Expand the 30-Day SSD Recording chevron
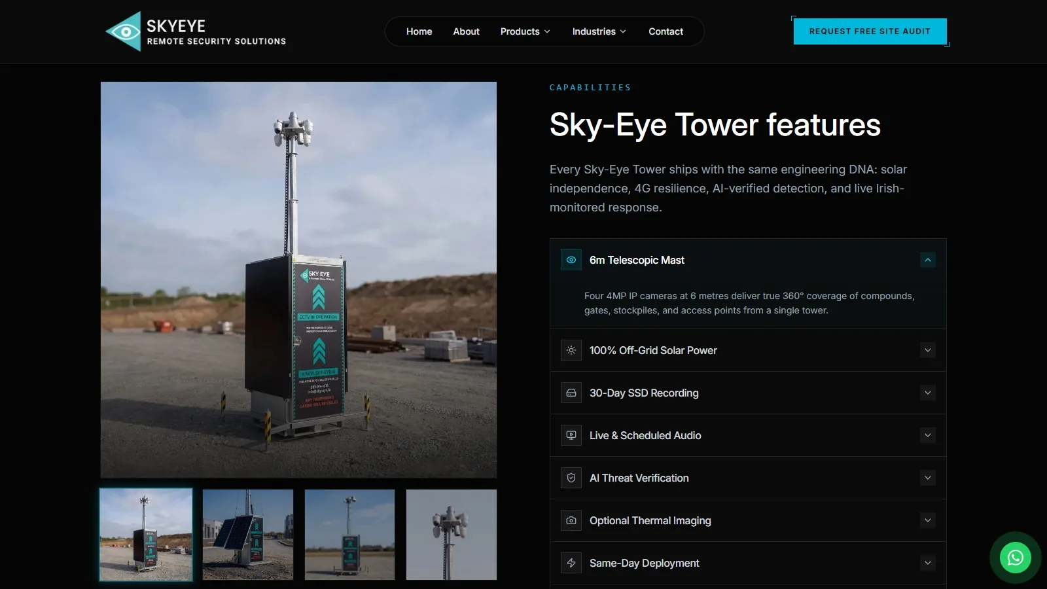The image size is (1047, 589). coord(927,393)
